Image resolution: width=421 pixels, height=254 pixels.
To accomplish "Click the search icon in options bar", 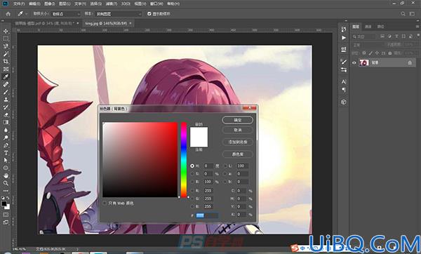I will [403, 14].
